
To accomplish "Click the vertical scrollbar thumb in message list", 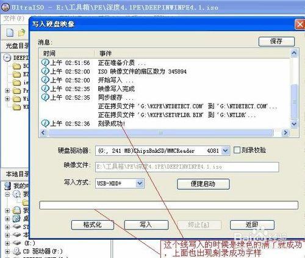I will pos(294,102).
